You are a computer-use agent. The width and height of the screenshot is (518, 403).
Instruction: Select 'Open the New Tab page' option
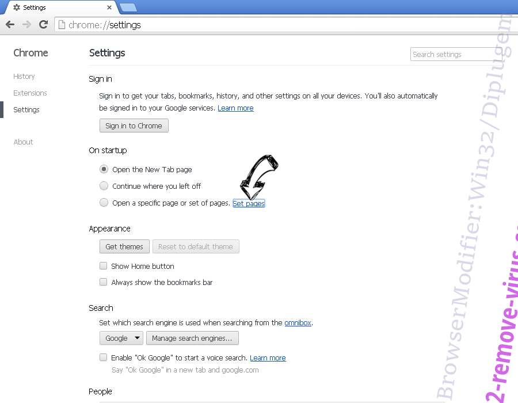(104, 169)
